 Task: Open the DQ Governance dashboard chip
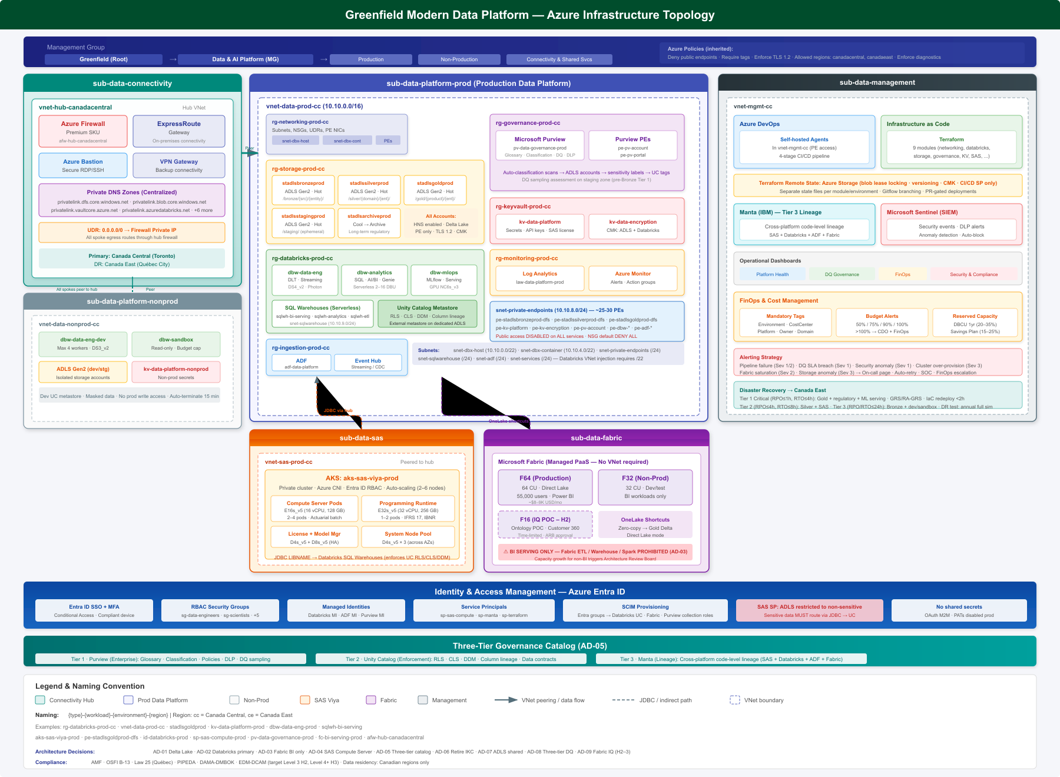pos(842,274)
